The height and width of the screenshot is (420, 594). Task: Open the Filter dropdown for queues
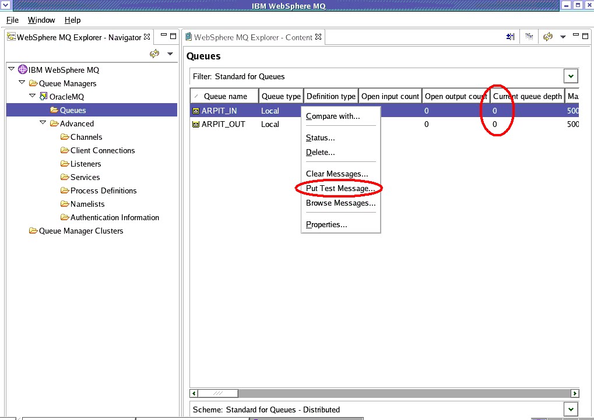point(570,76)
